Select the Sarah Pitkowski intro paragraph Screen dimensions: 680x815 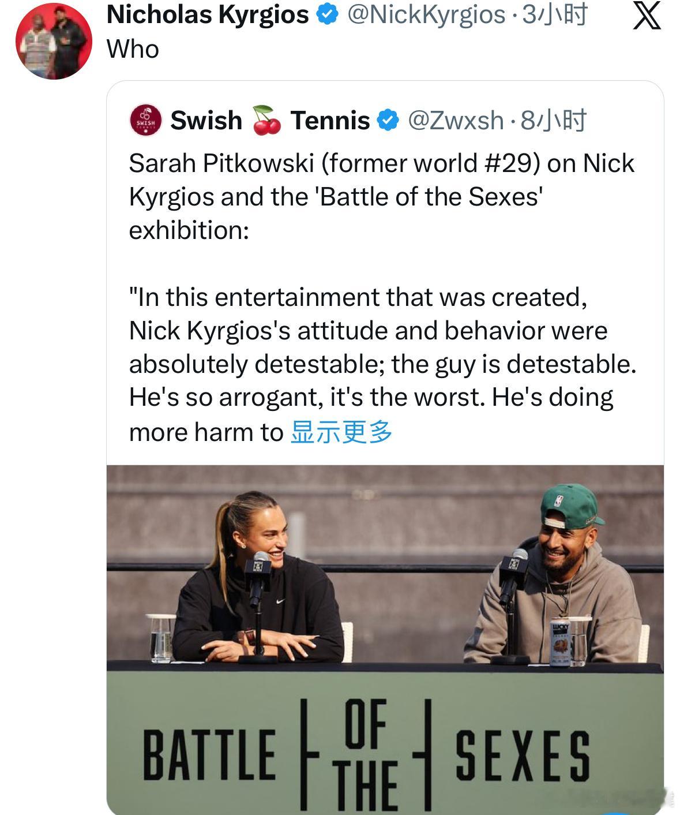tap(381, 196)
